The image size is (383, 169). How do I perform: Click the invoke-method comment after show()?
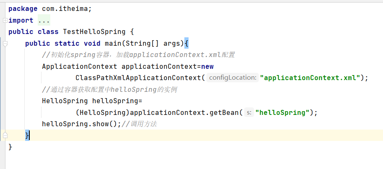pyautogui.click(x=139, y=124)
